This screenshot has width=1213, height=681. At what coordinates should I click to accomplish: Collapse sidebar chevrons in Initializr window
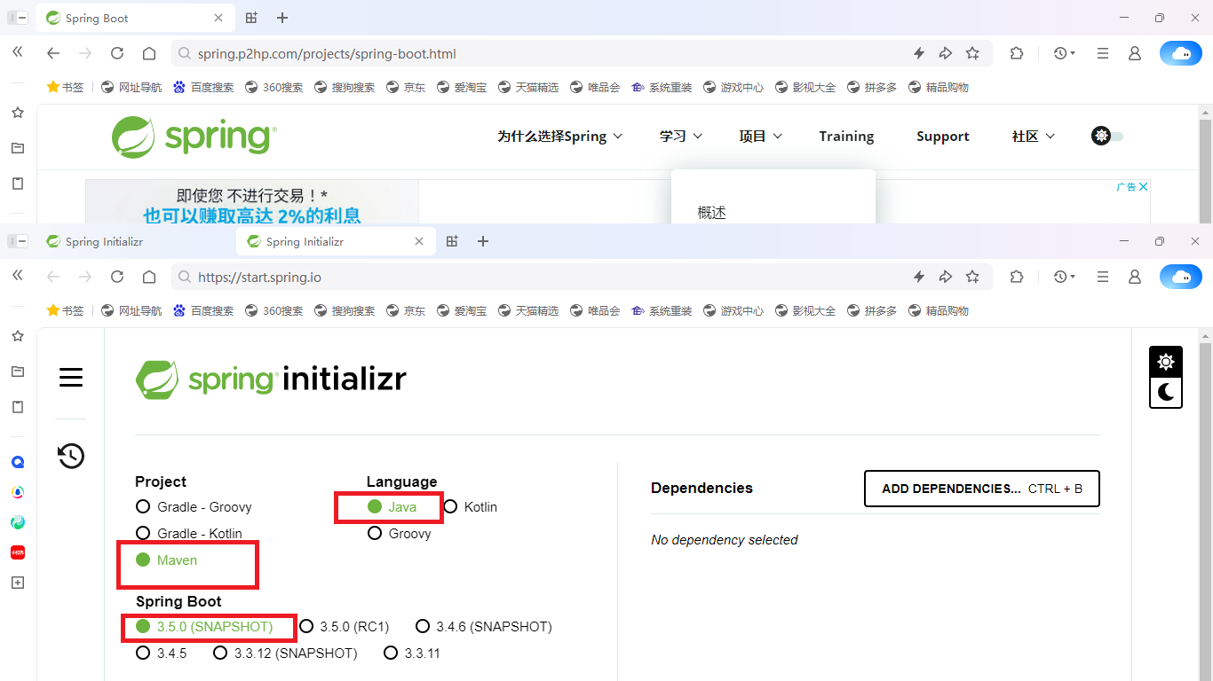(x=18, y=276)
